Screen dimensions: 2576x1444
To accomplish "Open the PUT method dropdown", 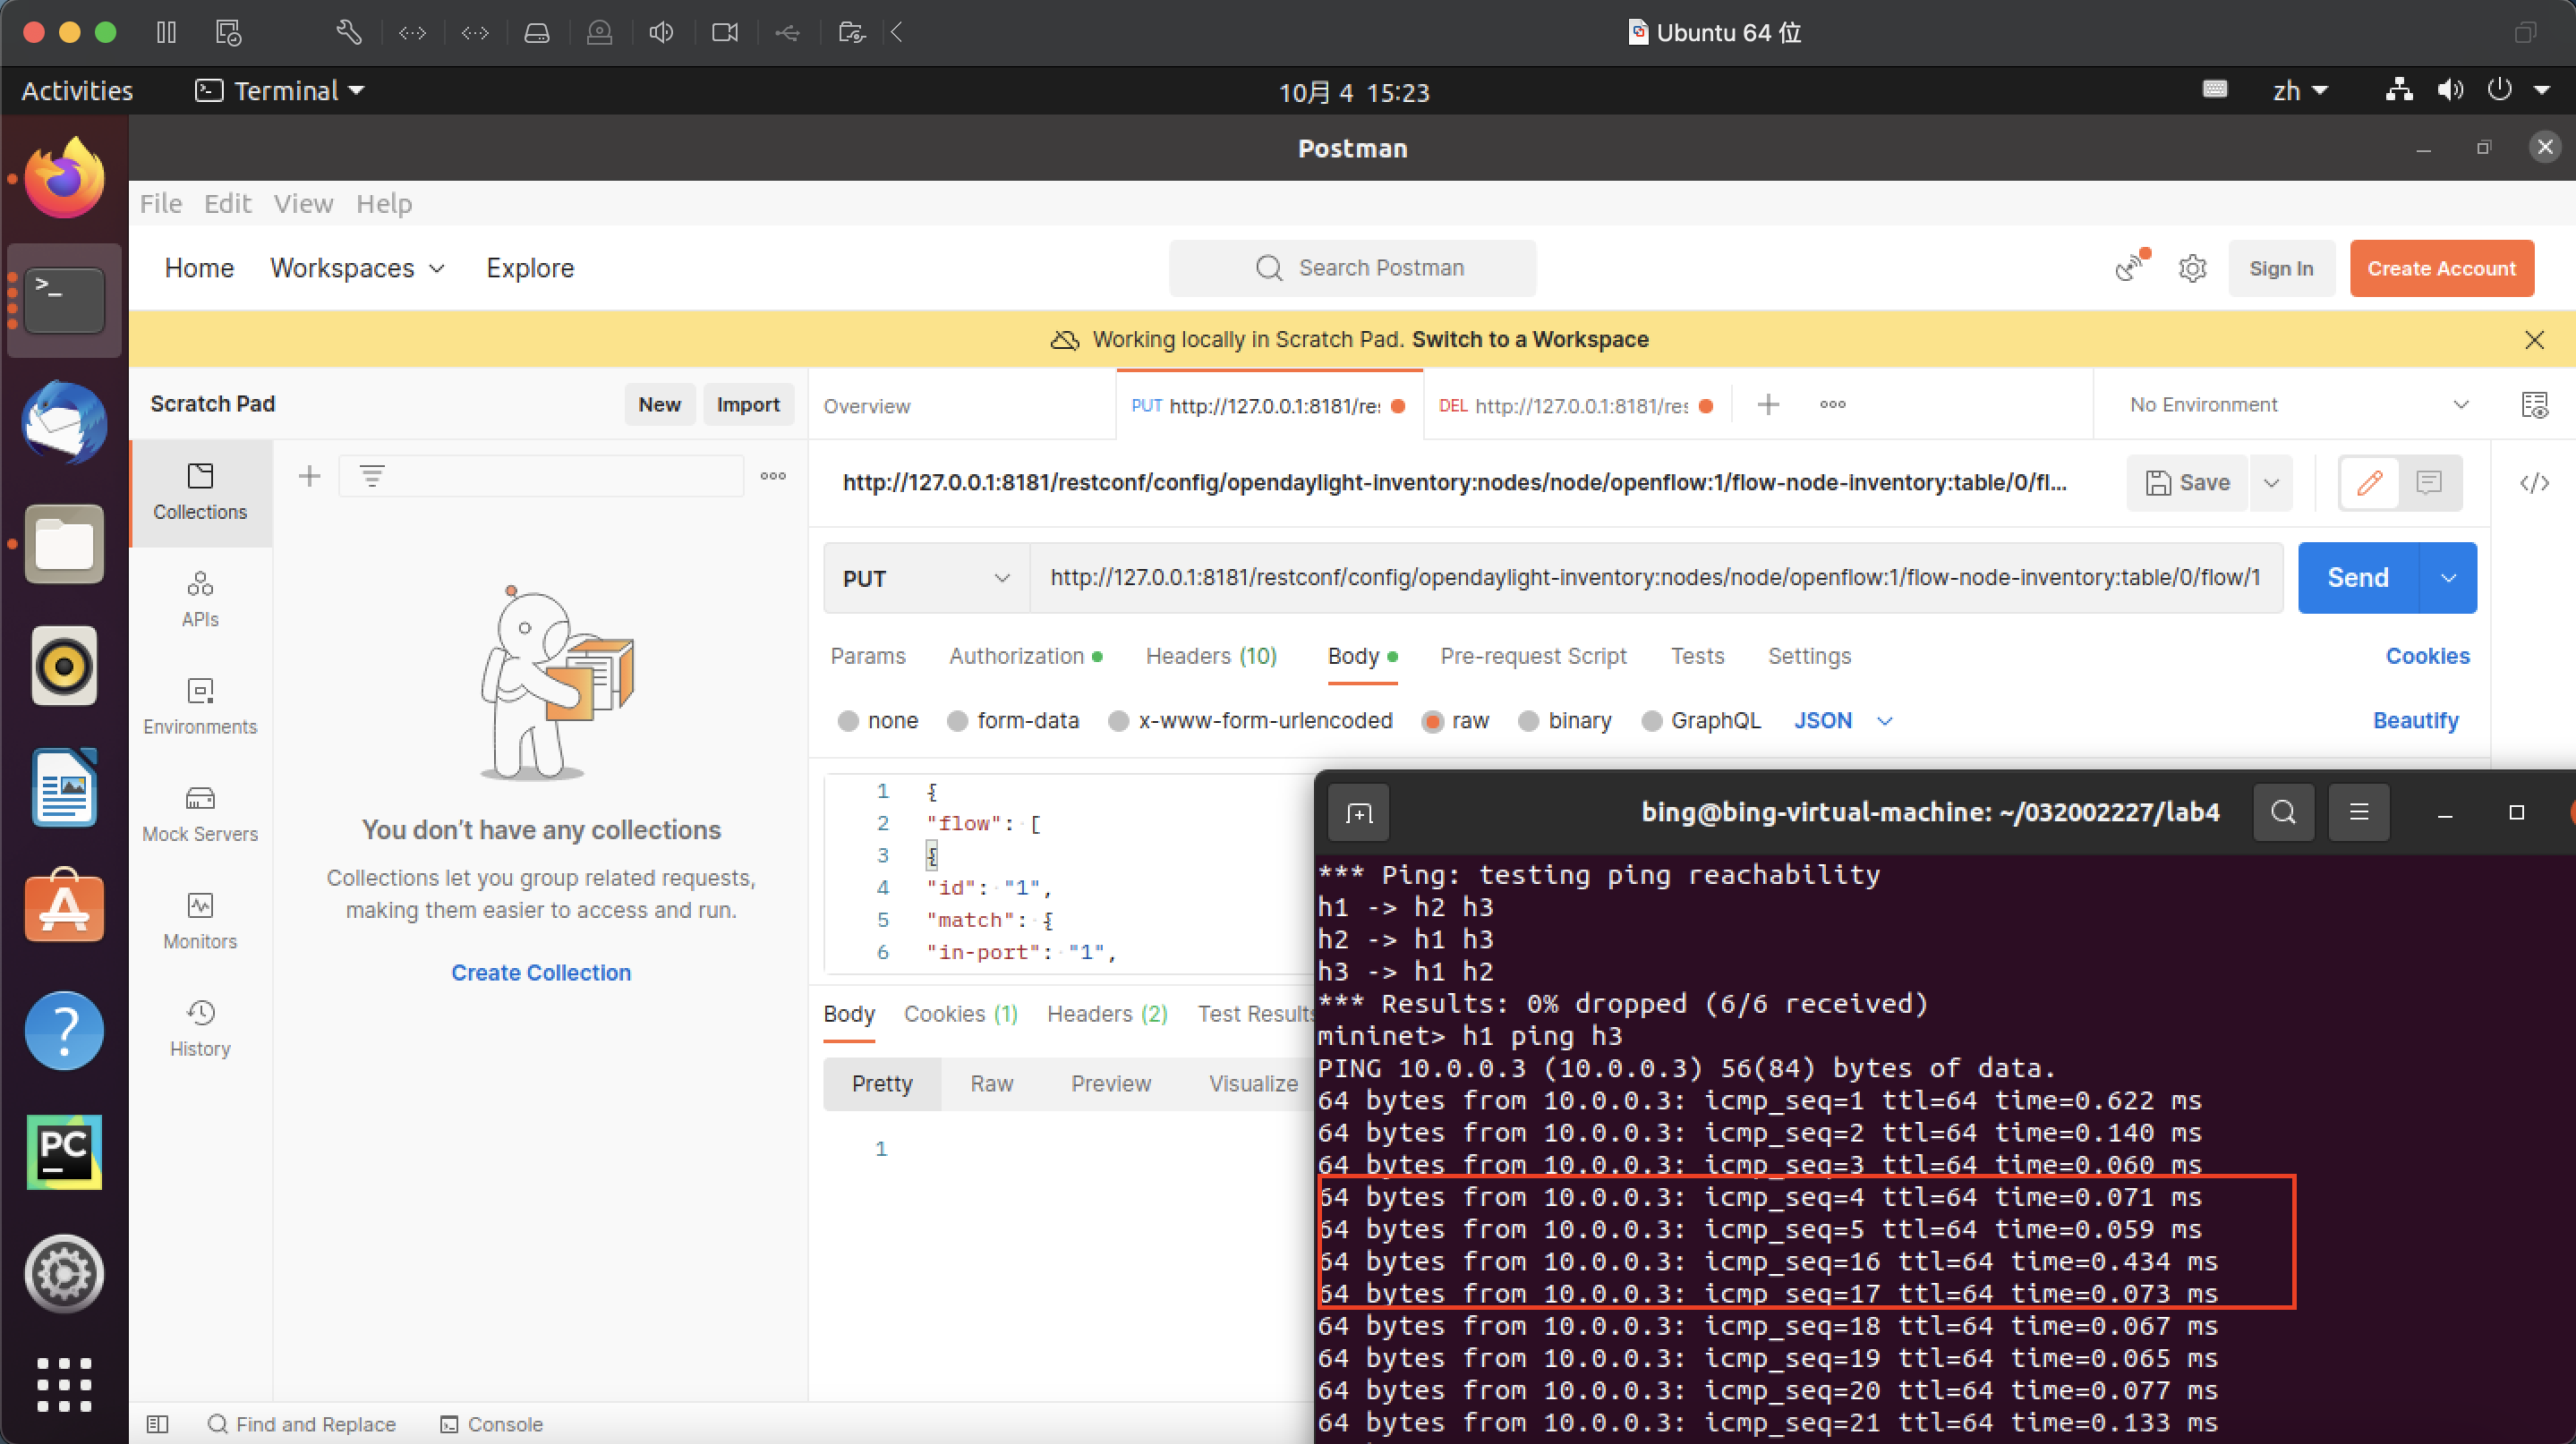I will (x=925, y=579).
